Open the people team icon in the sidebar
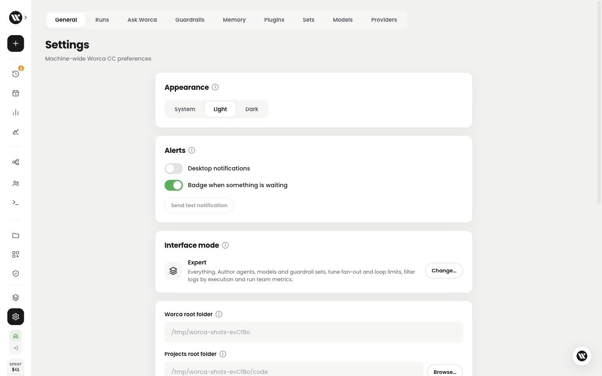Screen dimensions: 602x376 click(15, 183)
